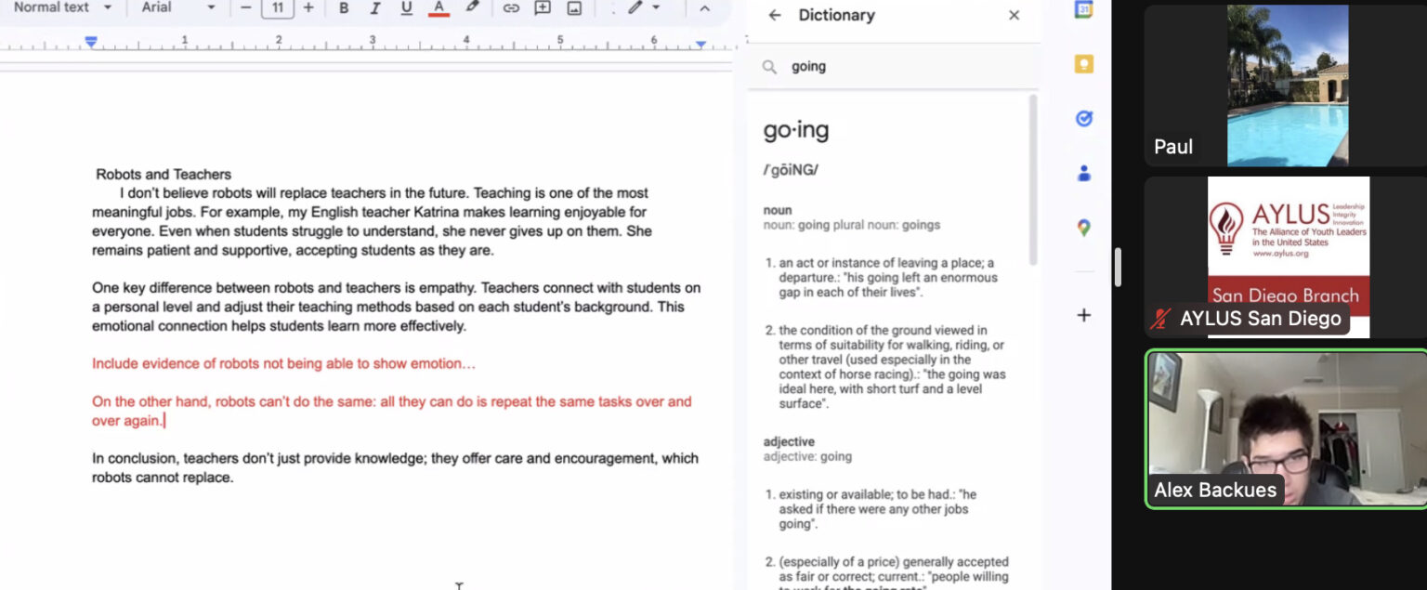Image resolution: width=1427 pixels, height=590 pixels.
Task: Toggle underline formatting in the toolbar
Action: click(407, 8)
